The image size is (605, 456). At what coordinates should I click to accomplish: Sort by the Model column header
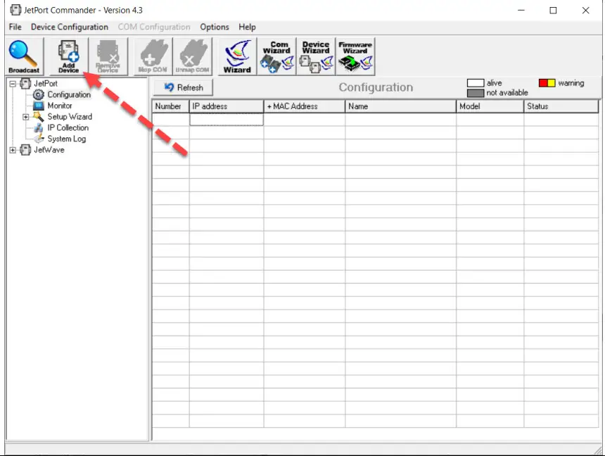490,106
